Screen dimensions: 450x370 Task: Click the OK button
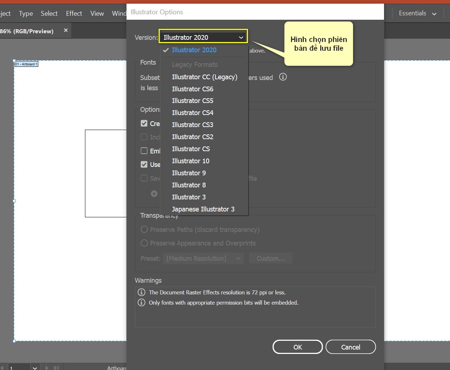[x=298, y=347]
